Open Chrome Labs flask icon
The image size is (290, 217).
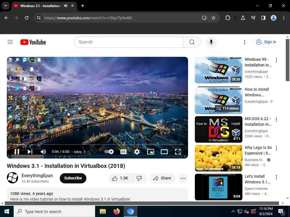point(243,18)
